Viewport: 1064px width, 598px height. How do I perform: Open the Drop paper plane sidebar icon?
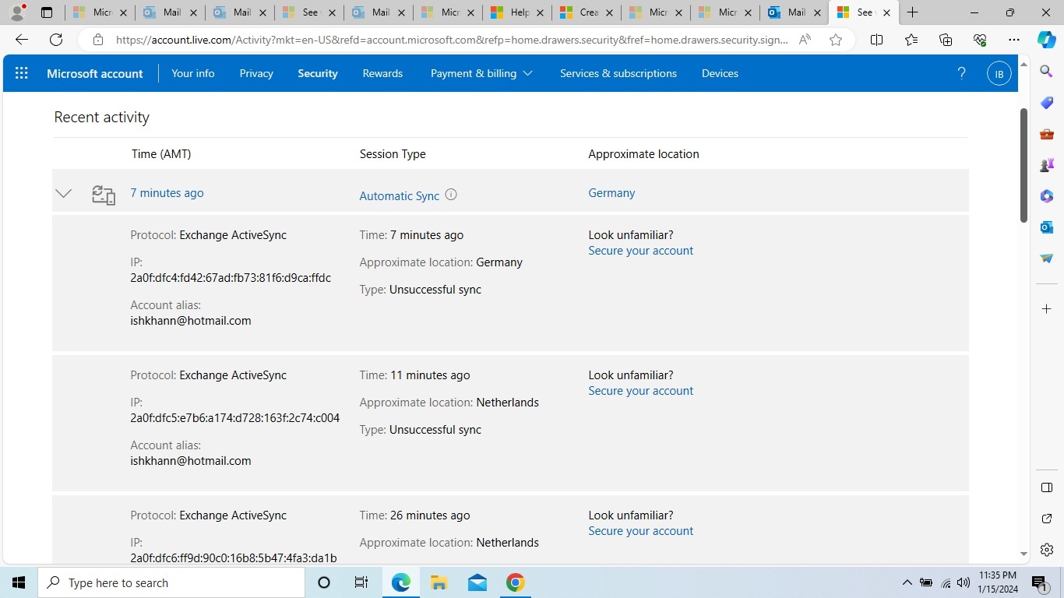click(1047, 259)
